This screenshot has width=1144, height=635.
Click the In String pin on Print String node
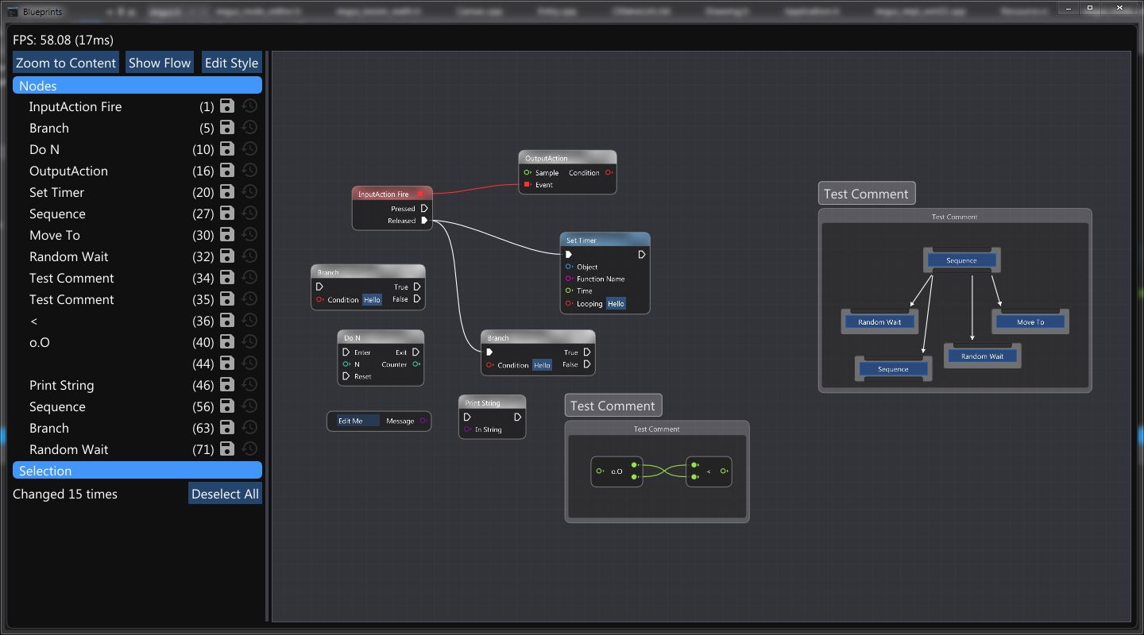point(468,429)
